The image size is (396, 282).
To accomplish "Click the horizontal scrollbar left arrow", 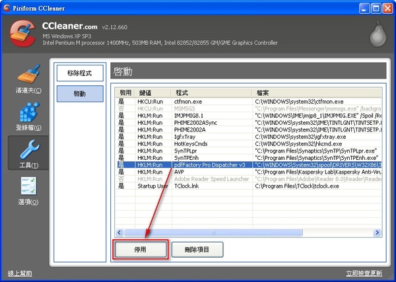I will click(x=119, y=232).
